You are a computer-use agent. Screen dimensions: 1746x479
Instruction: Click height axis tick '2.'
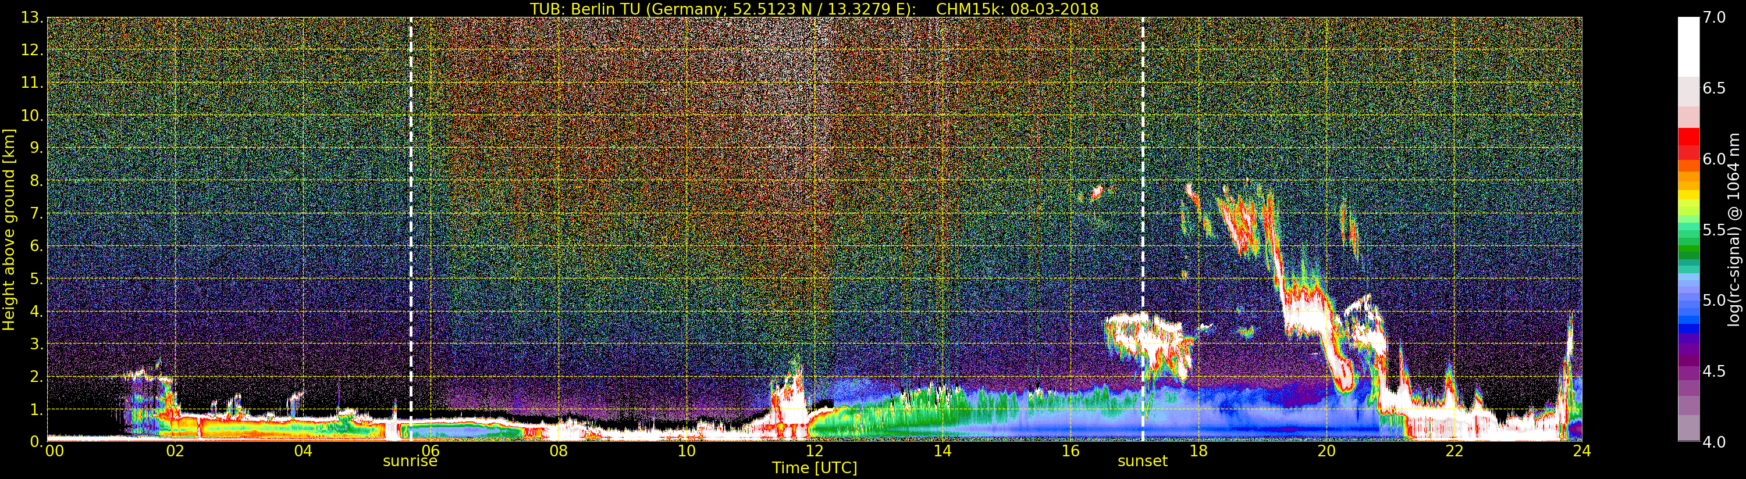37,376
